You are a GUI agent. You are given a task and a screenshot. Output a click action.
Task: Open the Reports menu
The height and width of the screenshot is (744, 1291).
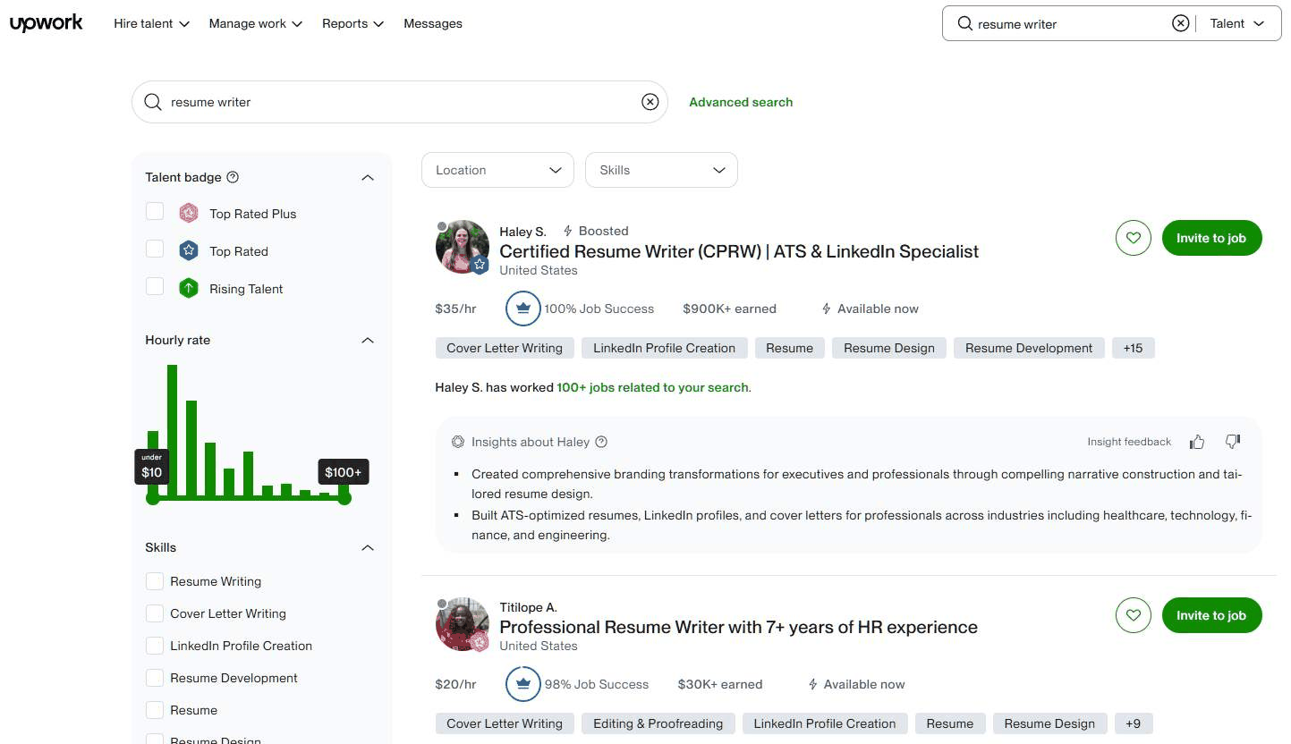pyautogui.click(x=352, y=24)
